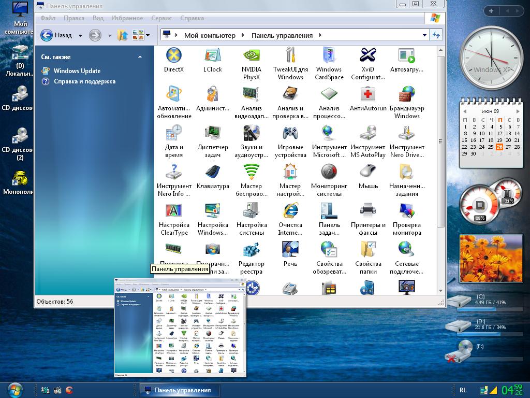The height and width of the screenshot is (398, 530).
Task: Open Мой компьютер desktop icon
Action: click(20, 18)
